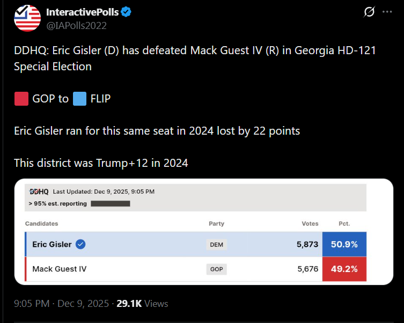
Task: Click the blue square FLIP emoji
Action: pyautogui.click(x=79, y=99)
